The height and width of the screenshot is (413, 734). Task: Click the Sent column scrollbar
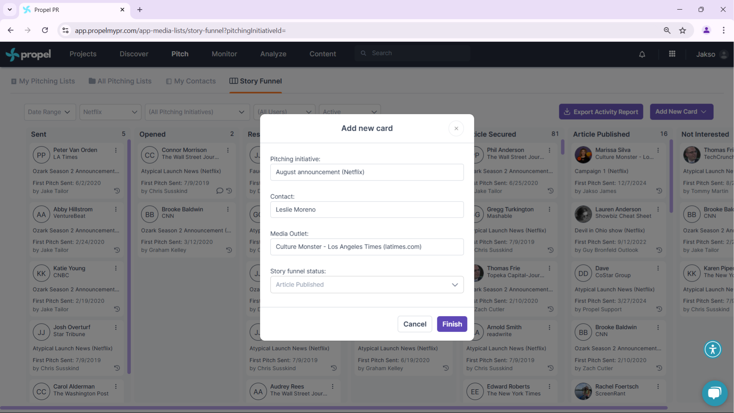[129, 257]
